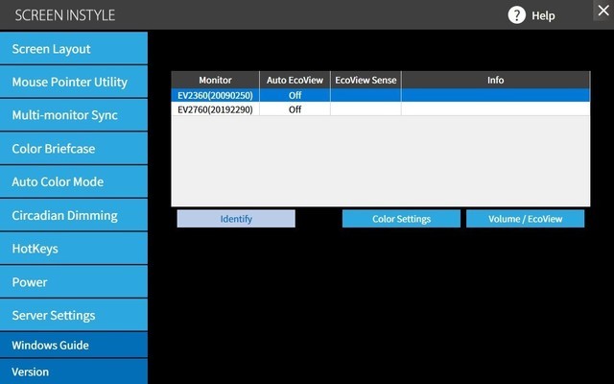Close the Screen InStyle window
Image resolution: width=614 pixels, height=384 pixels.
601,13
